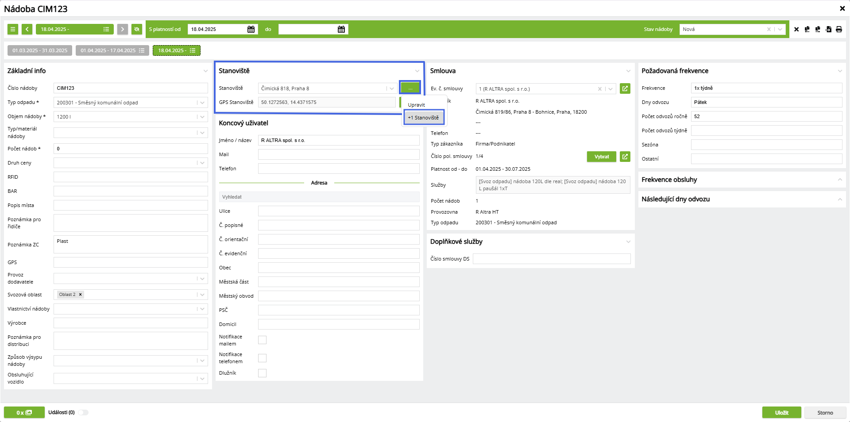Toggle the Události (0) switch
850x422 pixels.
pos(83,412)
